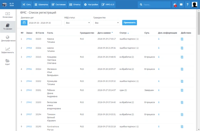Click the help question mark icon
200x131 pixels.
click(187, 5)
